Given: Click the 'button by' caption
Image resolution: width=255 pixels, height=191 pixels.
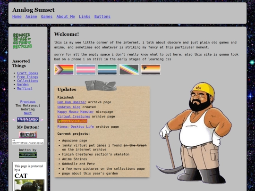Looking at the screenshot, I should [28, 150].
